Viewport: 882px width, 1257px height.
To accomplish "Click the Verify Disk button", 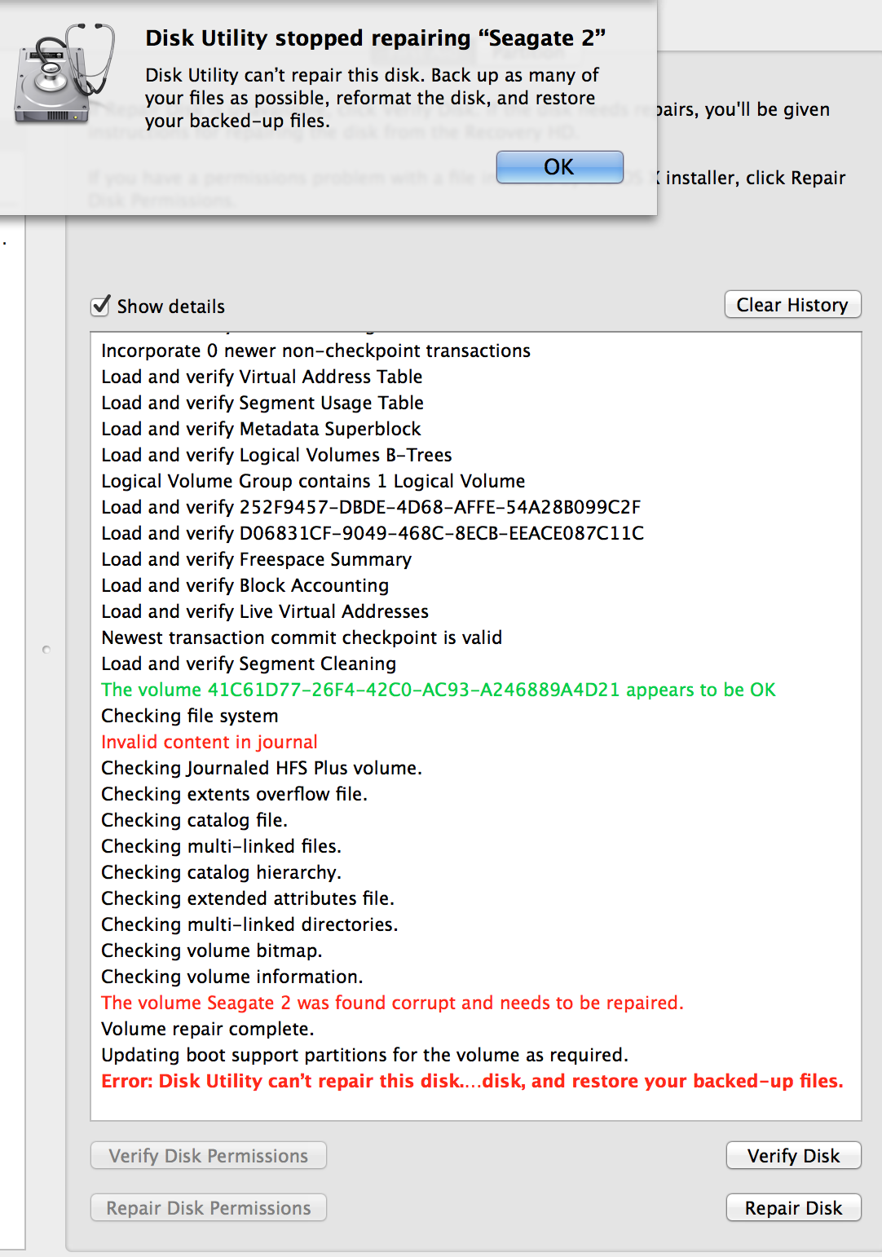I will pyautogui.click(x=793, y=1155).
